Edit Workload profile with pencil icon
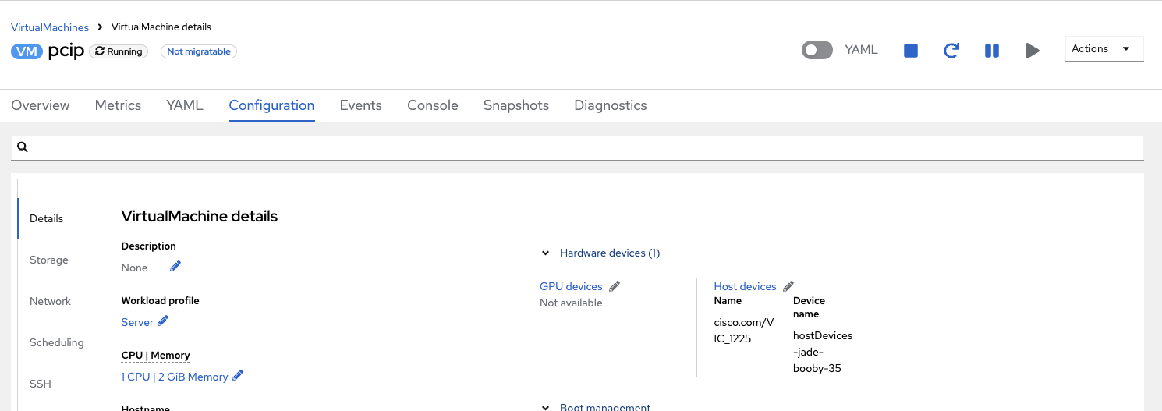Screen dimensions: 1162x411 (163, 321)
